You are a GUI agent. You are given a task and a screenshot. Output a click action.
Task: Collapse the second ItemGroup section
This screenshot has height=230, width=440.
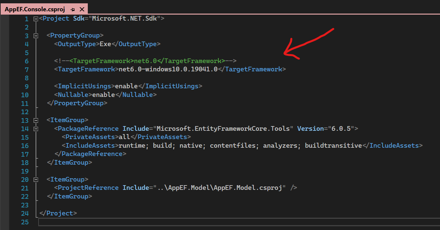[x=36, y=179]
